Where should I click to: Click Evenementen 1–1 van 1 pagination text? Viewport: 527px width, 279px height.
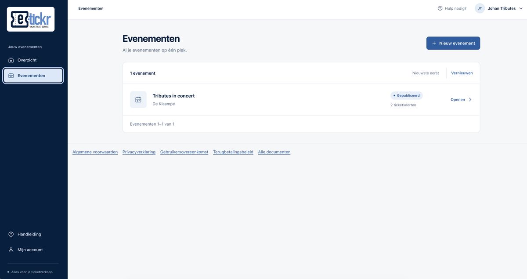(x=152, y=124)
